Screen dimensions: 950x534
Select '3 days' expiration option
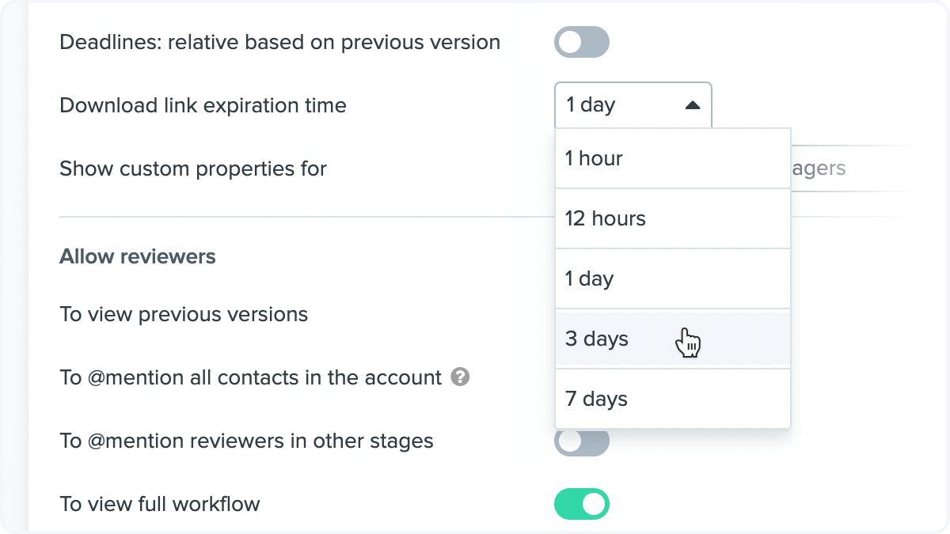[673, 339]
